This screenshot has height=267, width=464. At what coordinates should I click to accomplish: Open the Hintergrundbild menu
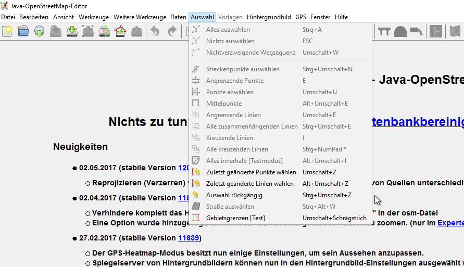tap(269, 17)
